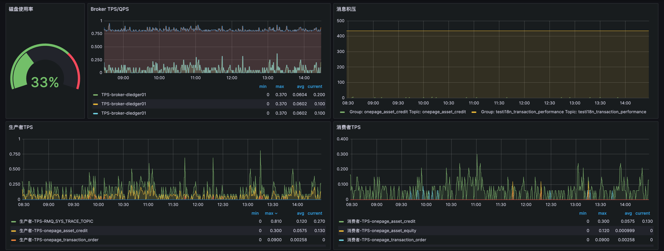Click blue swatch of 消费者-TPS-onepage_transaction_order

[x=341, y=240]
